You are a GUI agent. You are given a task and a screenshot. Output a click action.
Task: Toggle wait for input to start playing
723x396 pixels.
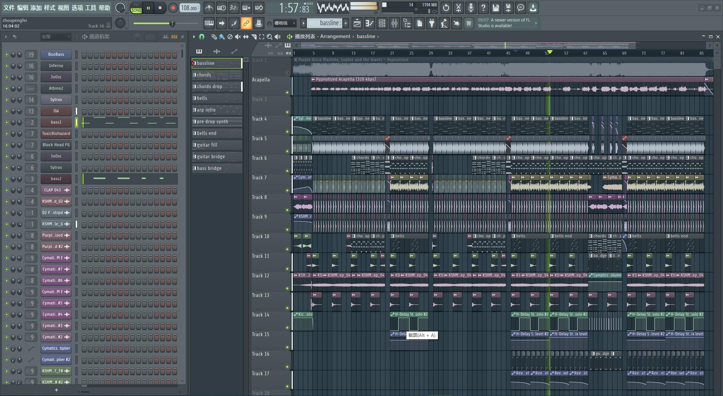coord(222,8)
